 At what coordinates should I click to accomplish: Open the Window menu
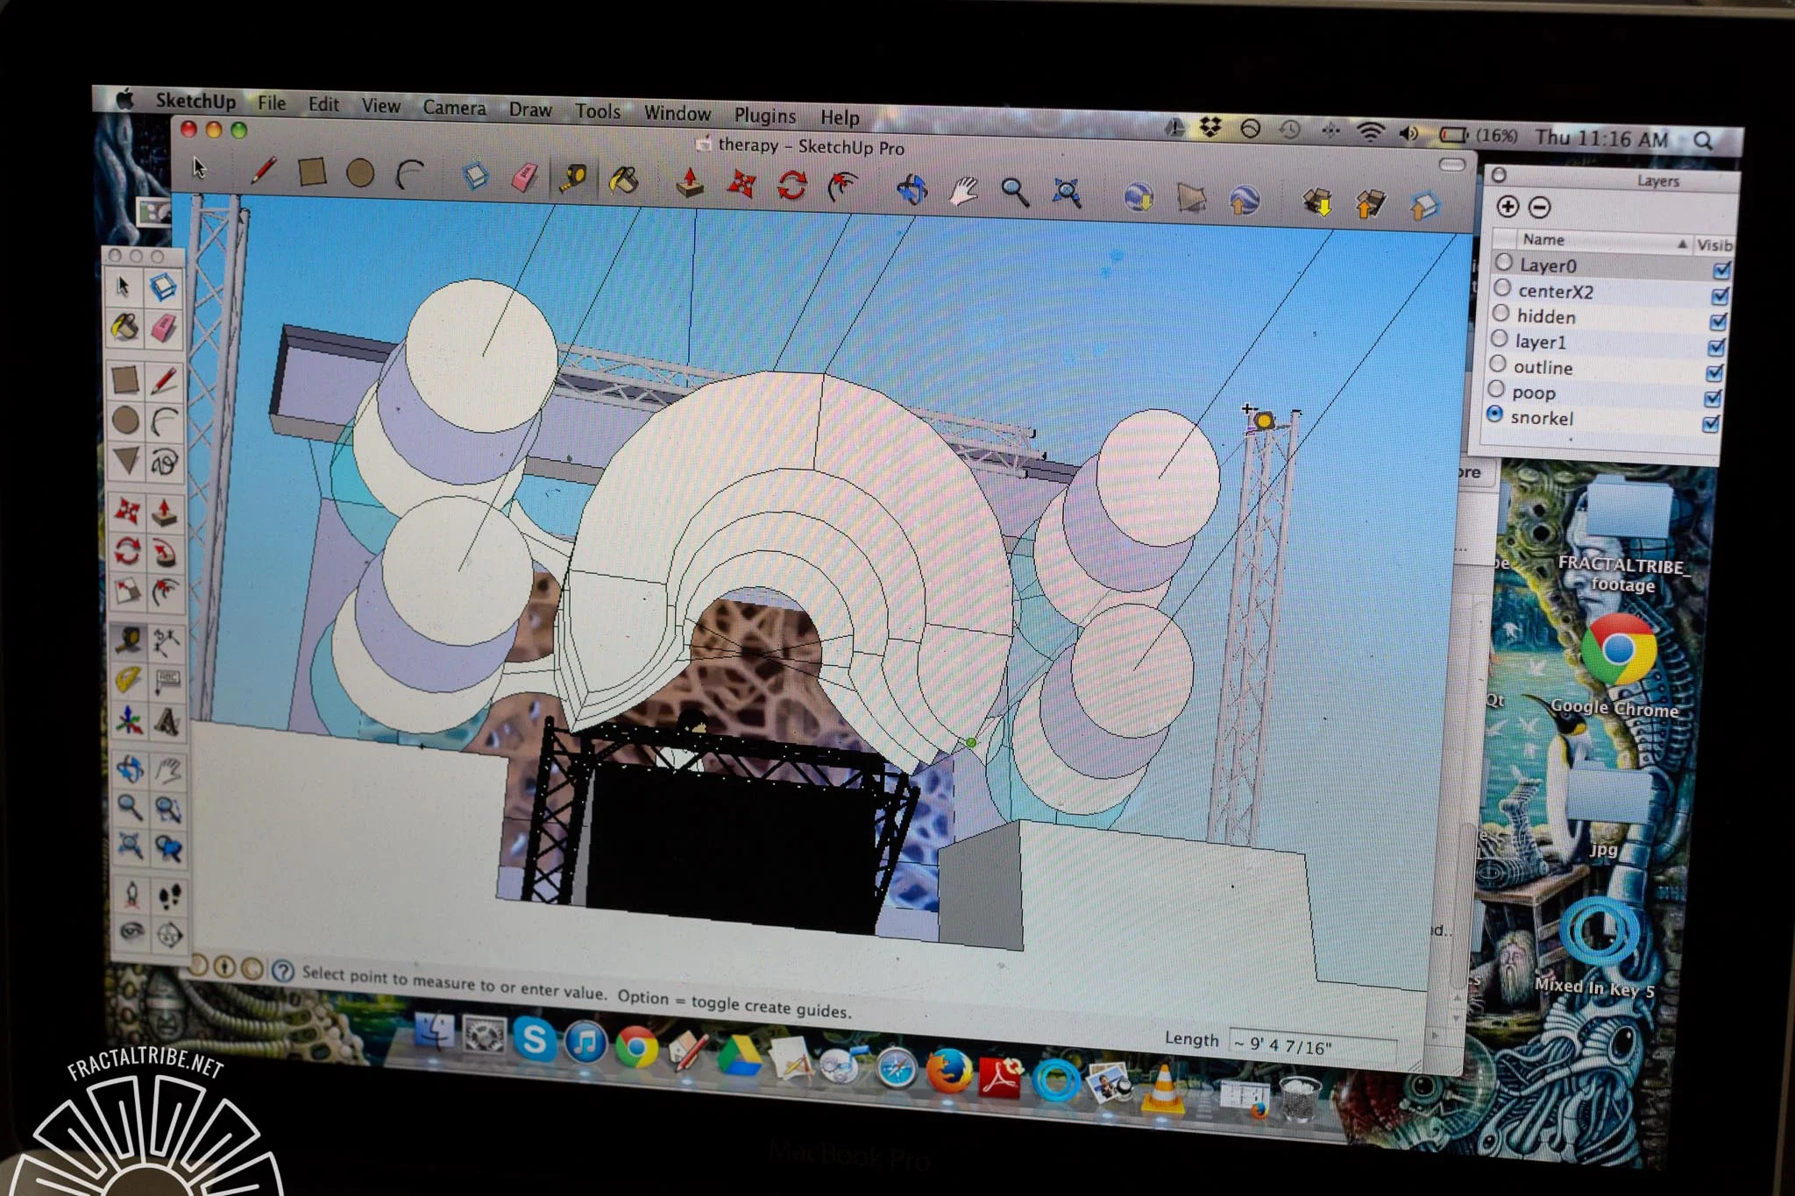coord(678,113)
